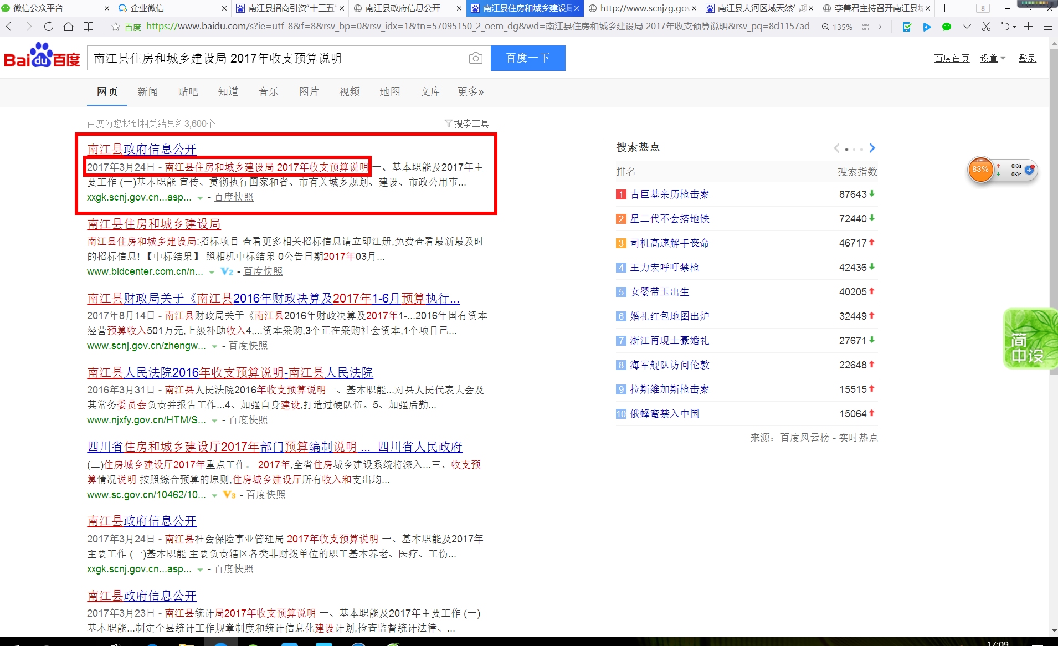Click the V3 trust badge for sc.gov.cn
1058x646 pixels.
(229, 495)
